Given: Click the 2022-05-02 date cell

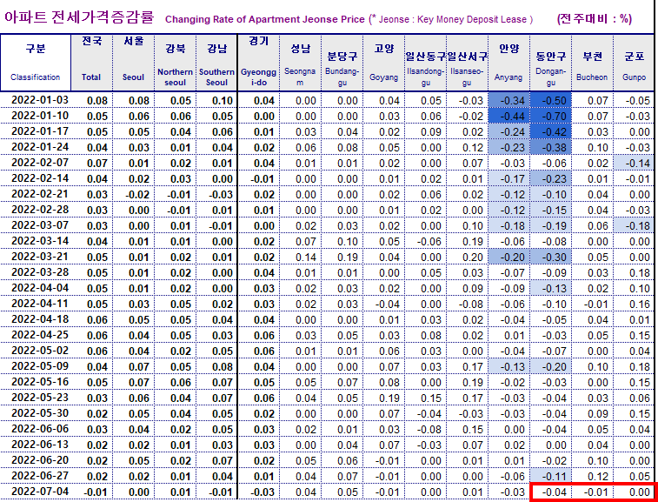Looking at the screenshot, I should [x=36, y=351].
